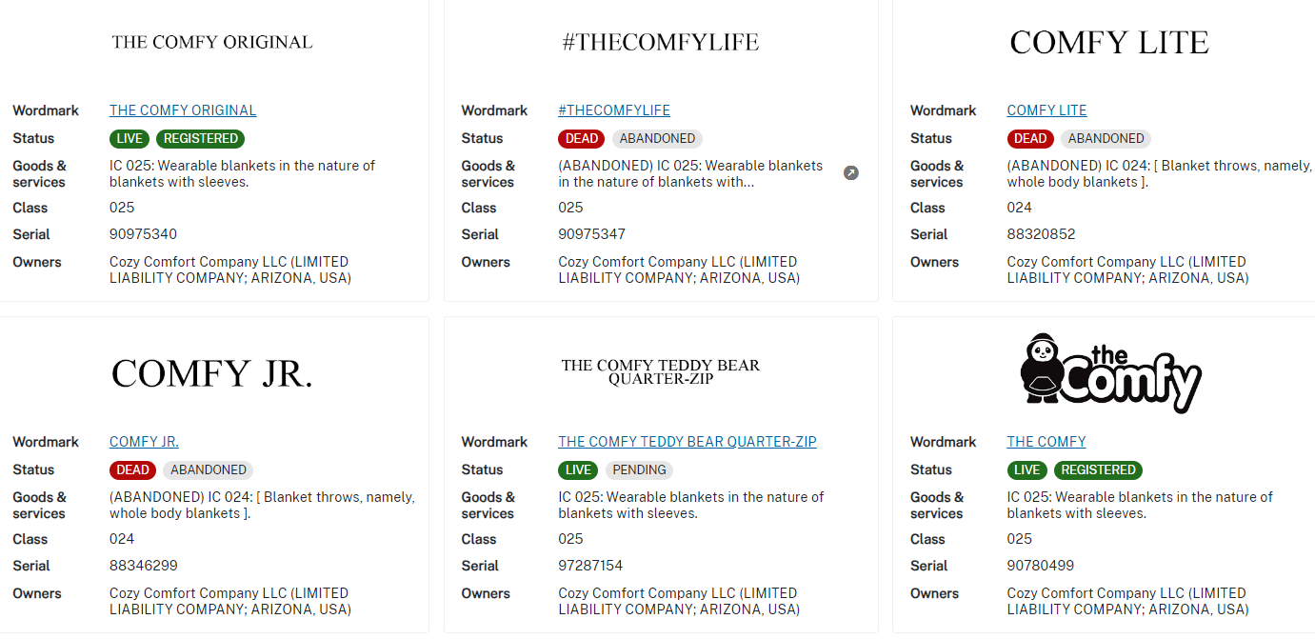The height and width of the screenshot is (639, 1315).
Task: Click the COMFY JR. mark image
Action: [212, 373]
